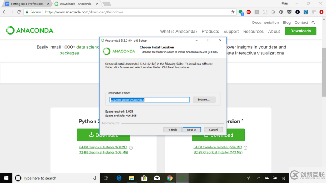Screen dimensions: 326x183
Task: Click the Destination Folder path field
Action: [x=149, y=100]
